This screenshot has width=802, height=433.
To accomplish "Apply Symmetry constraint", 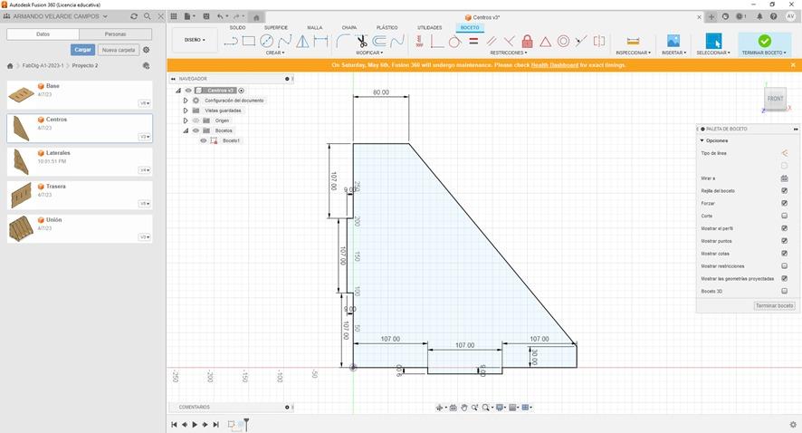I will point(599,41).
